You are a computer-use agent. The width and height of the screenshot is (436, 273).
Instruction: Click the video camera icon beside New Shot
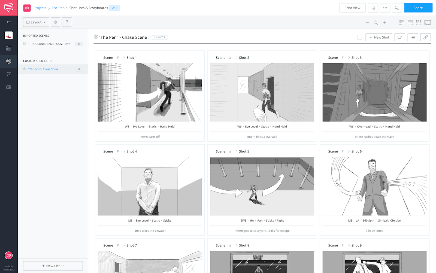399,37
